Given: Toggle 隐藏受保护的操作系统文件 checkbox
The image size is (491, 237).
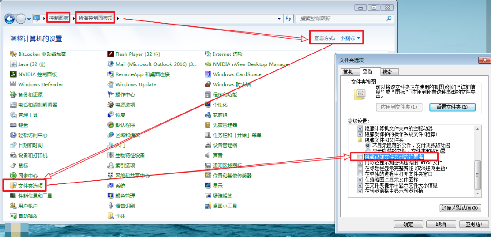Looking at the screenshot, I should pyautogui.click(x=360, y=134).
